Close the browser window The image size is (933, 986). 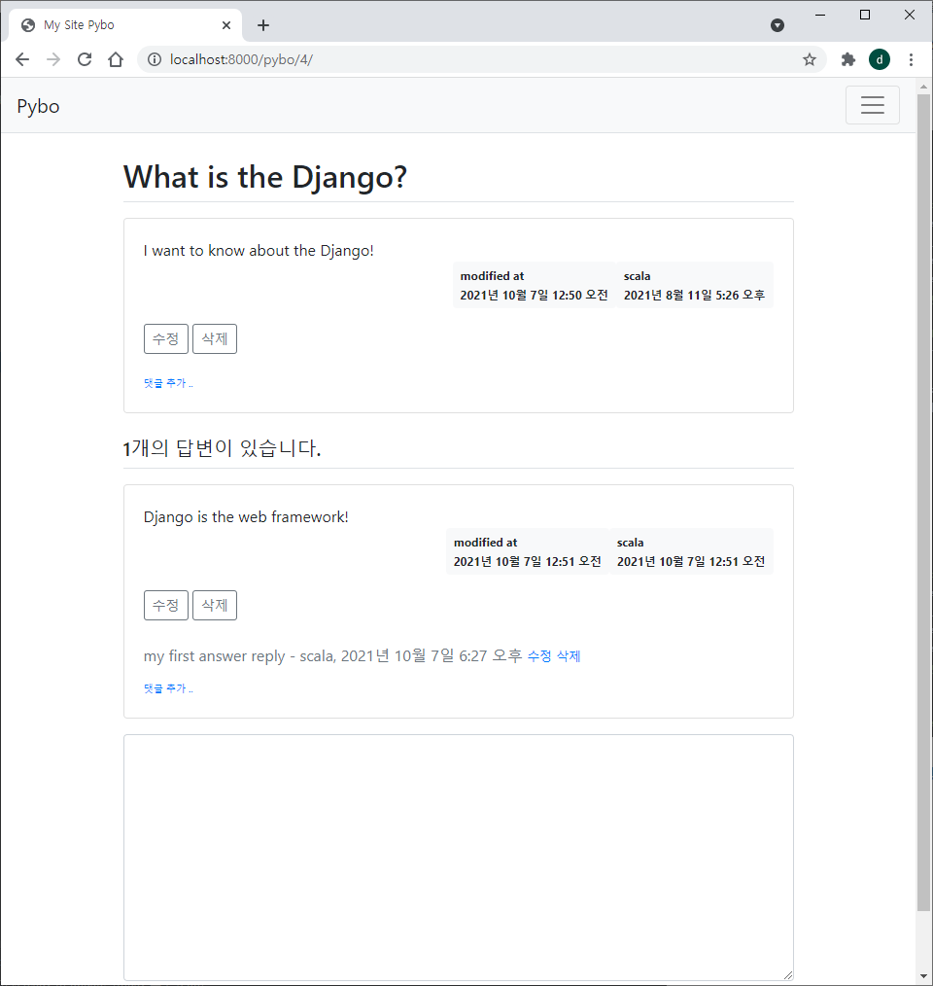pyautogui.click(x=909, y=15)
